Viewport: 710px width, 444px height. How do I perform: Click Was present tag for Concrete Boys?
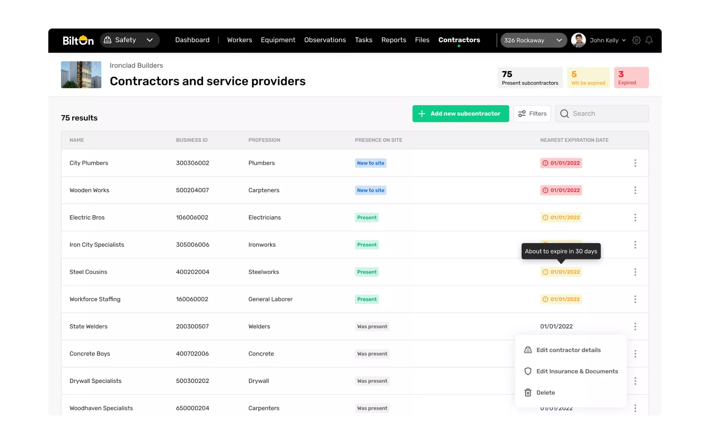[372, 354]
